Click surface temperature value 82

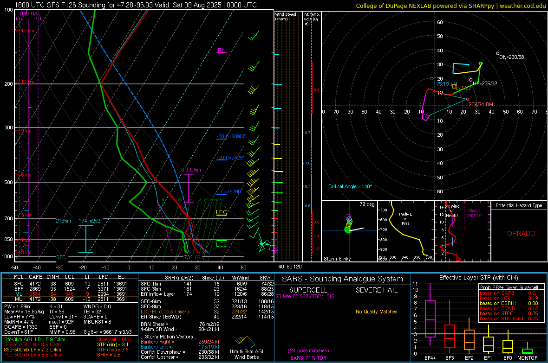[198, 257]
